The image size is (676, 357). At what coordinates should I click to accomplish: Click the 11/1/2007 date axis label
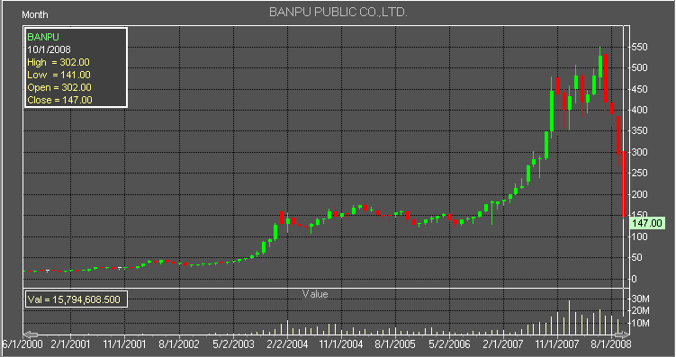tap(557, 344)
